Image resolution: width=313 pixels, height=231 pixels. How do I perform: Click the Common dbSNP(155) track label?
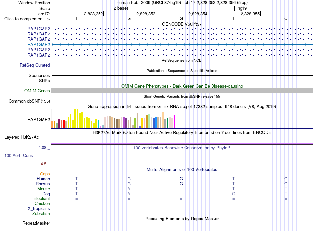coord(29,101)
